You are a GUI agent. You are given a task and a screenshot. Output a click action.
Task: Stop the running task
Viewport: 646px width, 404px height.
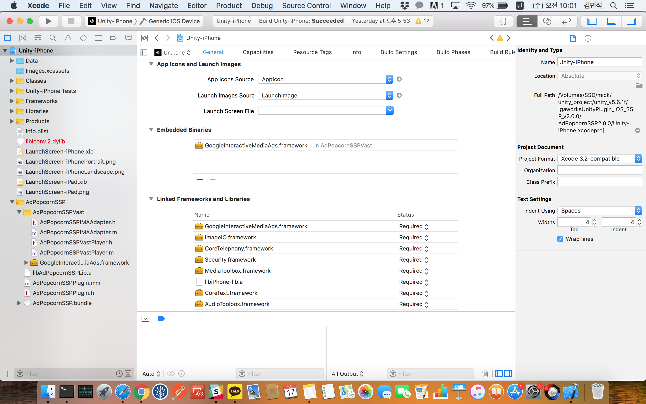point(71,21)
